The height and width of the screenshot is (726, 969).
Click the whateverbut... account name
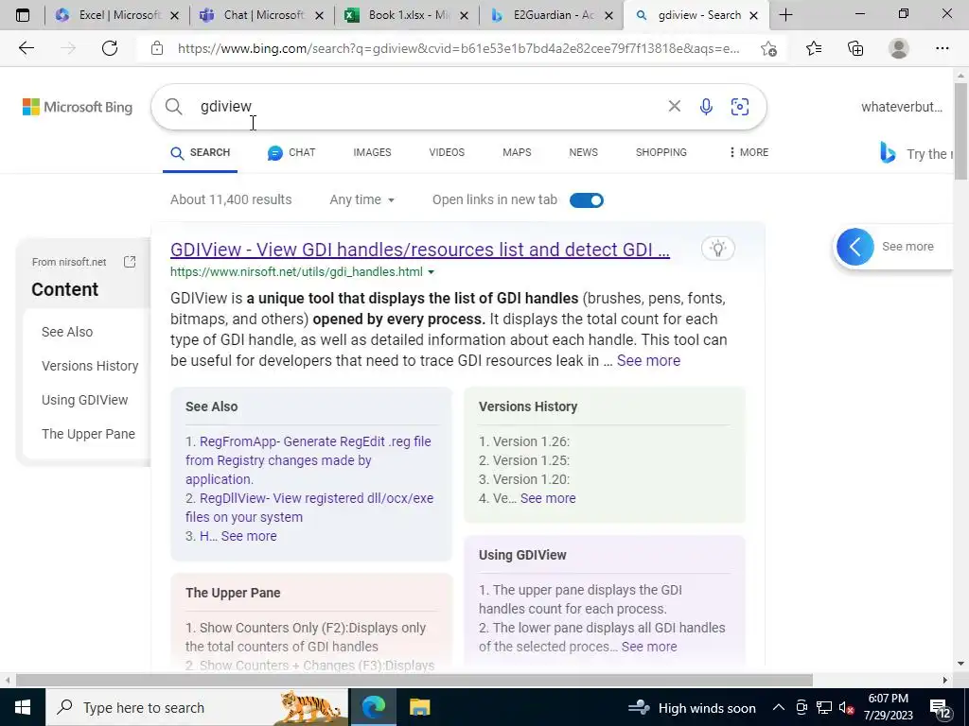tap(902, 107)
